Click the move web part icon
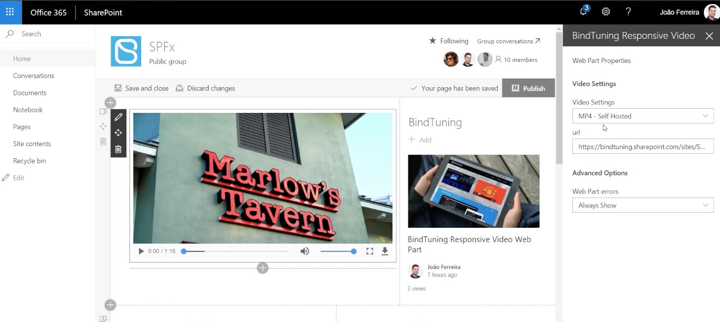 [x=118, y=133]
